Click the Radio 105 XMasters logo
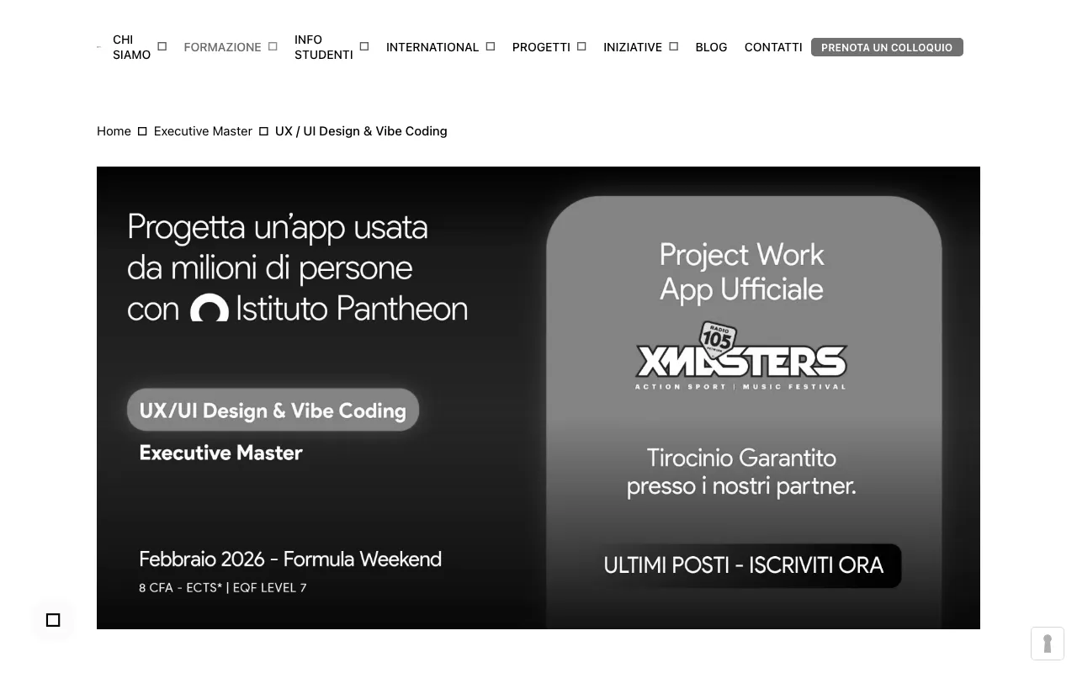This screenshot has width=1077, height=673. point(740,356)
